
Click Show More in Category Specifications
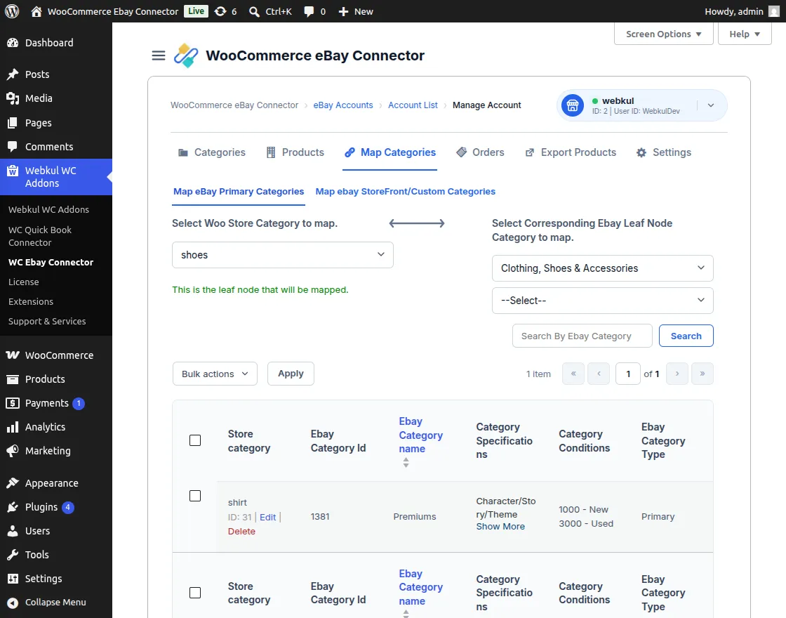click(500, 526)
